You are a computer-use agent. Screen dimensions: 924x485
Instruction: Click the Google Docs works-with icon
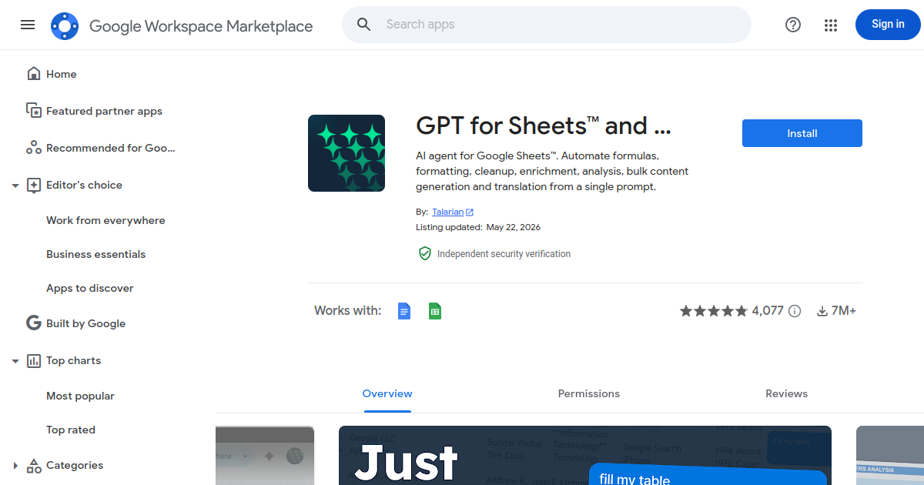coord(404,311)
